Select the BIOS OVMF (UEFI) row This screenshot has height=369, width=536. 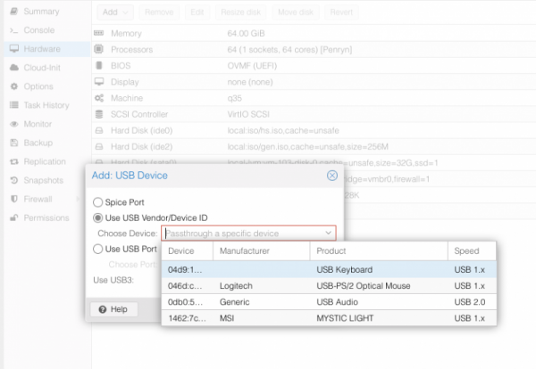(x=314, y=65)
